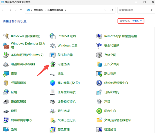Open the 安全和维护 flag icon

coord(99,46)
